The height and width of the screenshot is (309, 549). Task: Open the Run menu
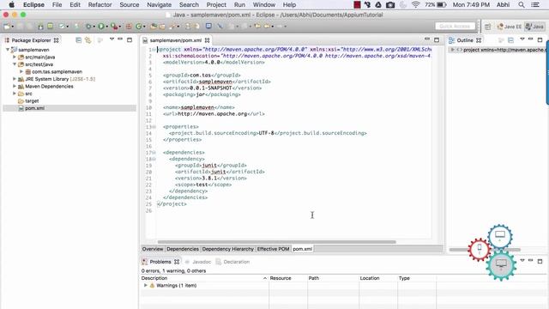(239, 5)
